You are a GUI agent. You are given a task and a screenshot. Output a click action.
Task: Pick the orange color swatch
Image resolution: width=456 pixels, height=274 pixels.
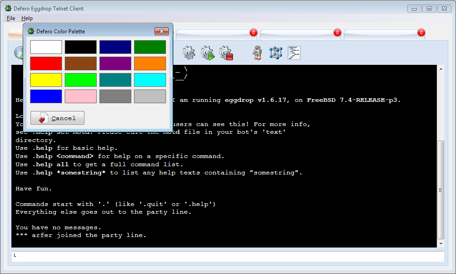pyautogui.click(x=150, y=63)
